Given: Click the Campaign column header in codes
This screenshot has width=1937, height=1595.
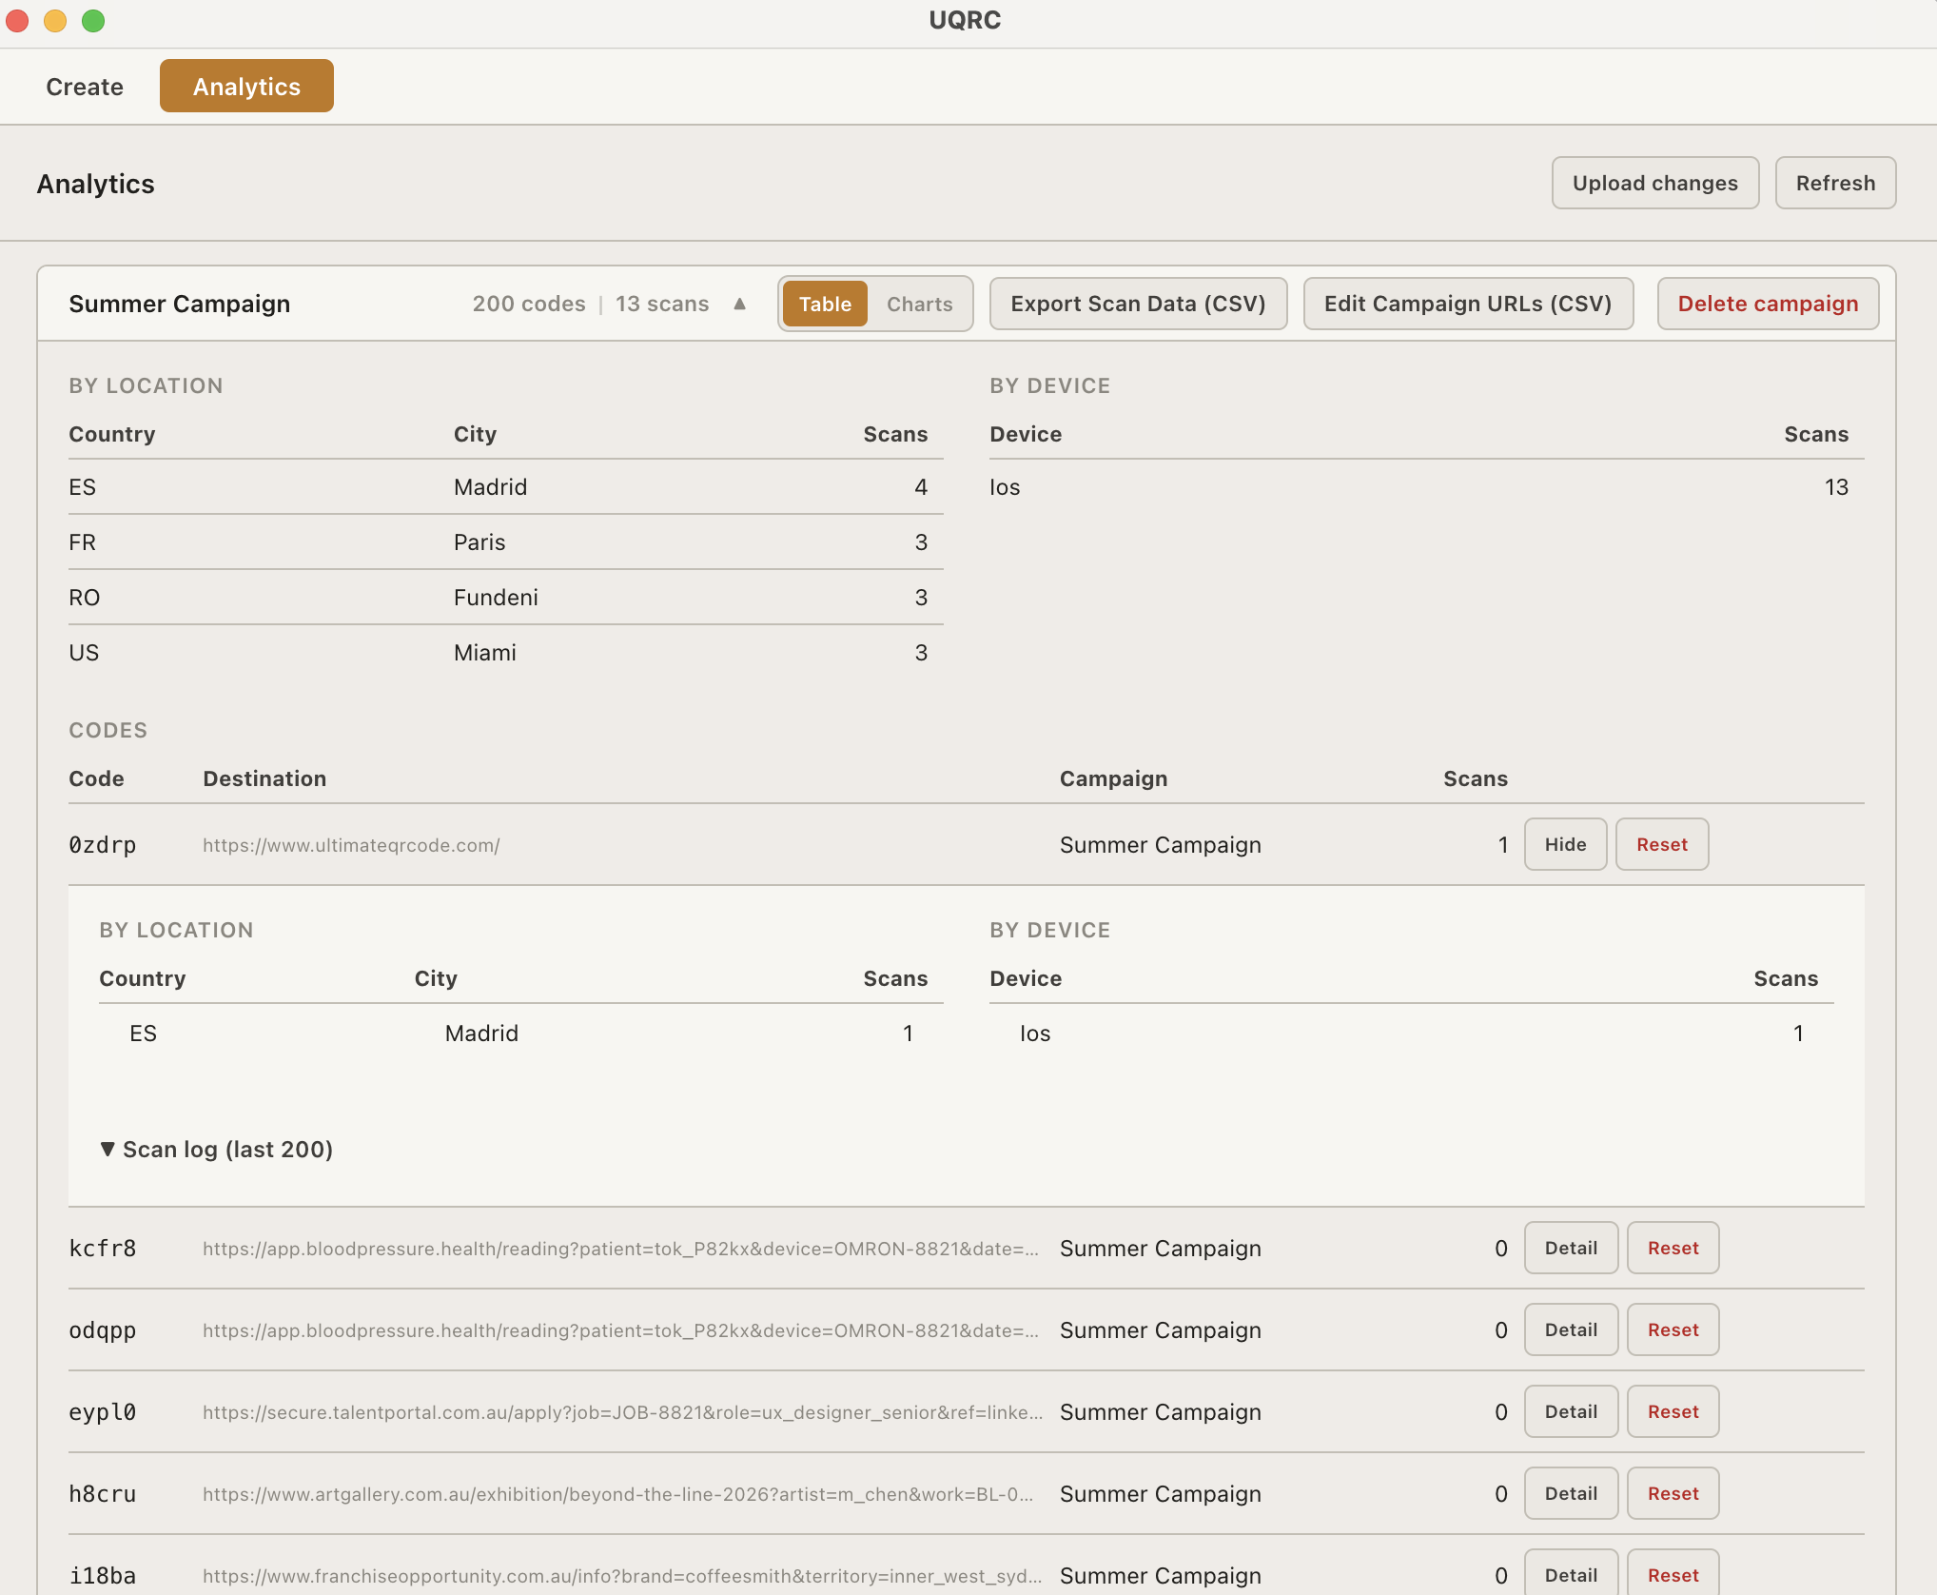Looking at the screenshot, I should (1113, 778).
